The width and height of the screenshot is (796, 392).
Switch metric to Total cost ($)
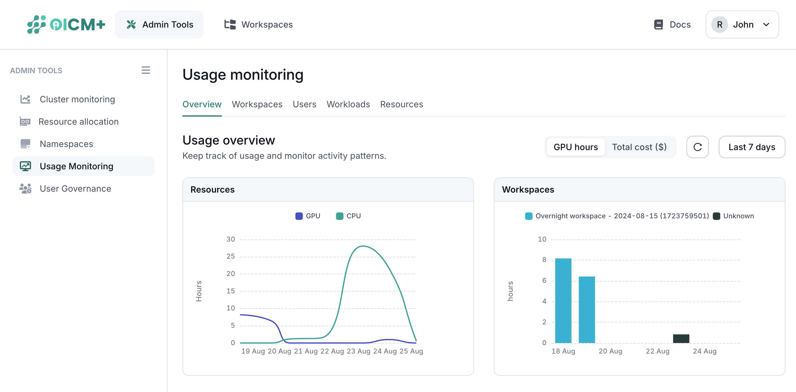point(639,147)
